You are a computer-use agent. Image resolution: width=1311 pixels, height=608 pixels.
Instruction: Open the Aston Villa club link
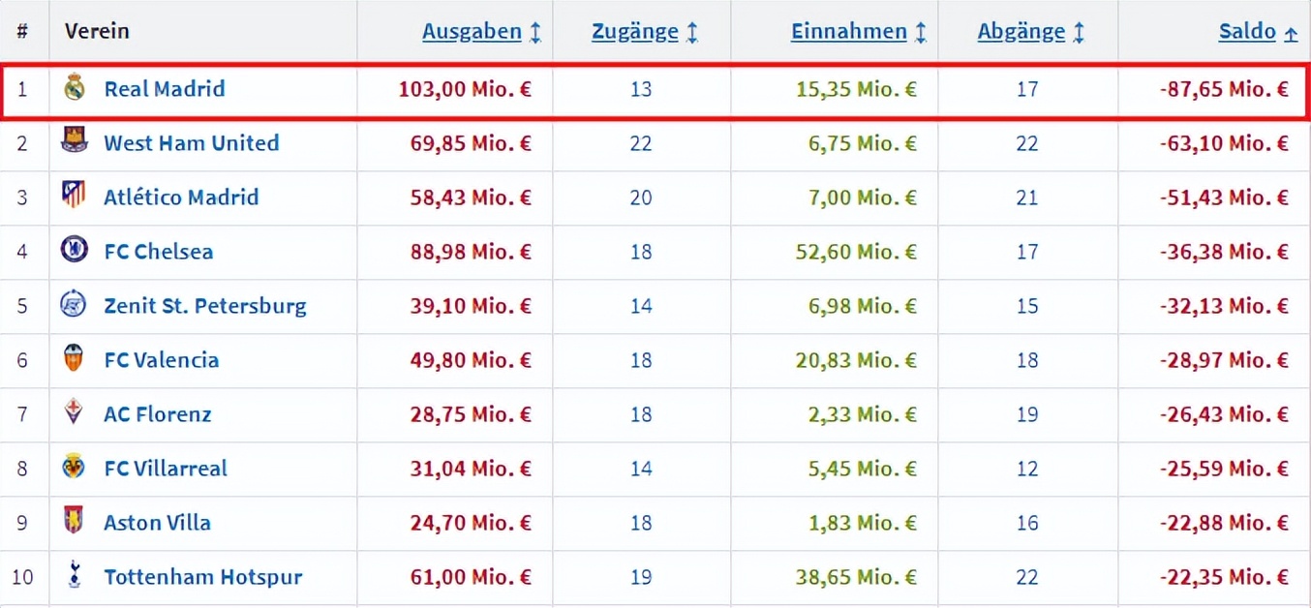point(157,523)
